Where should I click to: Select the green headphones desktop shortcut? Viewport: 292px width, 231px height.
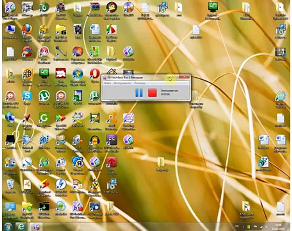pyautogui.click(x=44, y=165)
